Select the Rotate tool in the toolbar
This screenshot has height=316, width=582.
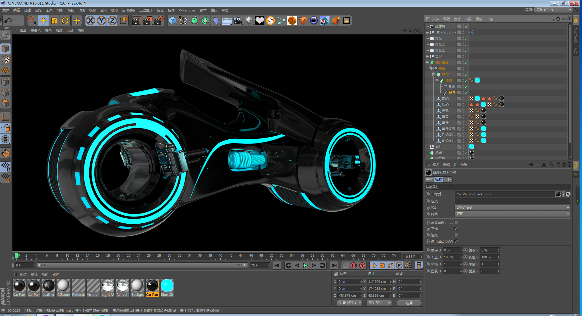(65, 21)
